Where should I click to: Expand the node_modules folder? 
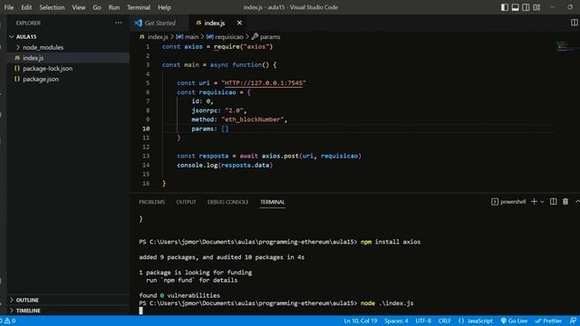(x=69, y=47)
